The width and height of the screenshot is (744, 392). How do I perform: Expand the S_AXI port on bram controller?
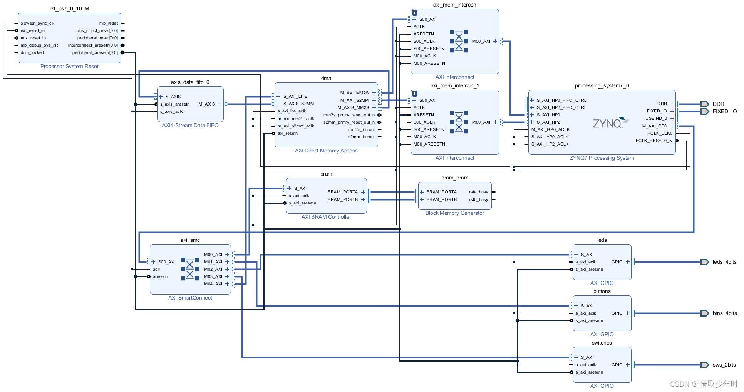click(x=289, y=188)
